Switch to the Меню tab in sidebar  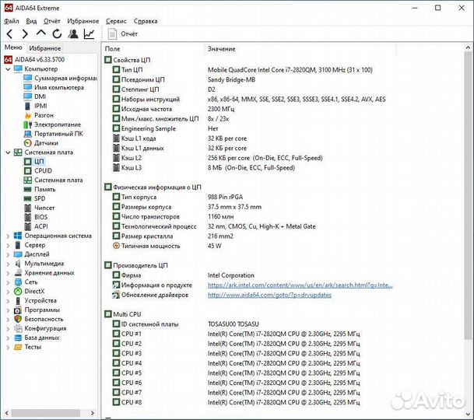(x=13, y=47)
